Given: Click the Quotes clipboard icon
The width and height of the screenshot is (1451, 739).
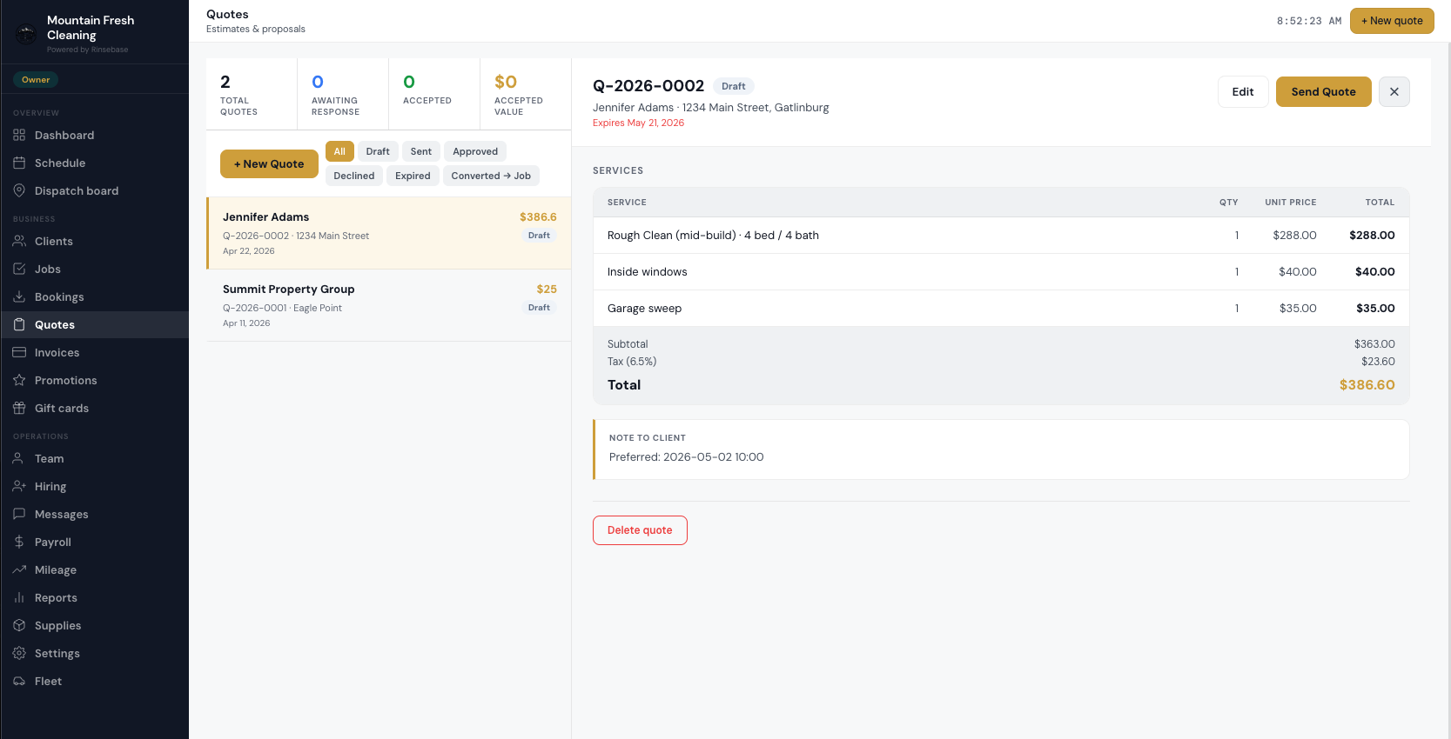Looking at the screenshot, I should 19,324.
